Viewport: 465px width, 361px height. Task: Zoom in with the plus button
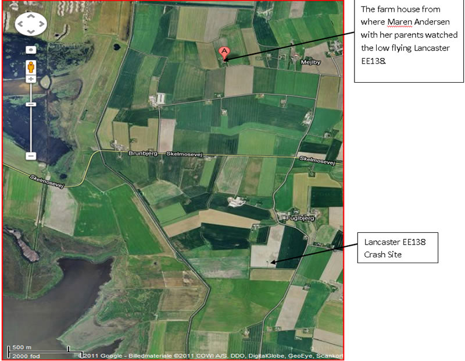point(31,79)
